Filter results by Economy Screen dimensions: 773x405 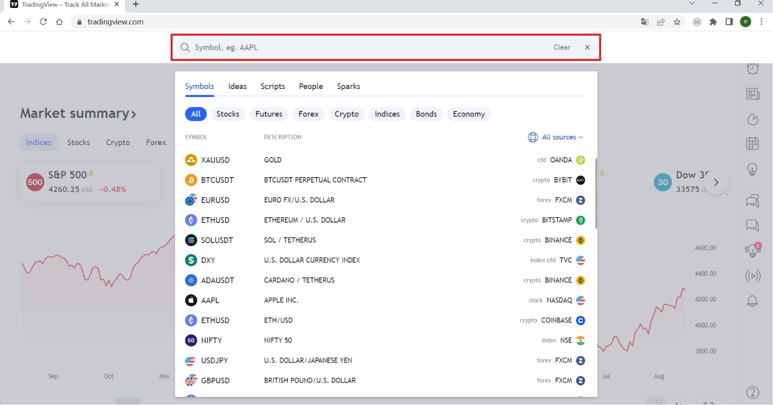[x=469, y=114]
